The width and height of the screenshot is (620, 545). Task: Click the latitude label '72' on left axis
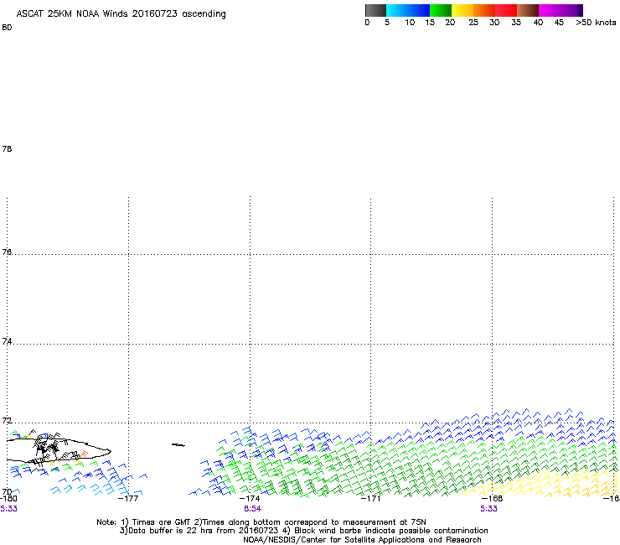pyautogui.click(x=7, y=420)
